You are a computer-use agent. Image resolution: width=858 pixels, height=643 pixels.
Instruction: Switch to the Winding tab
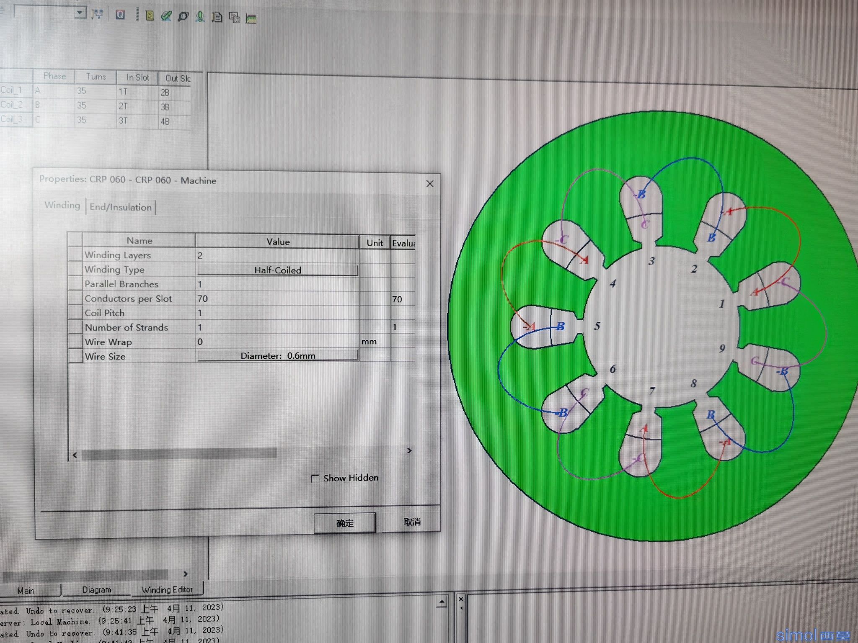click(62, 205)
